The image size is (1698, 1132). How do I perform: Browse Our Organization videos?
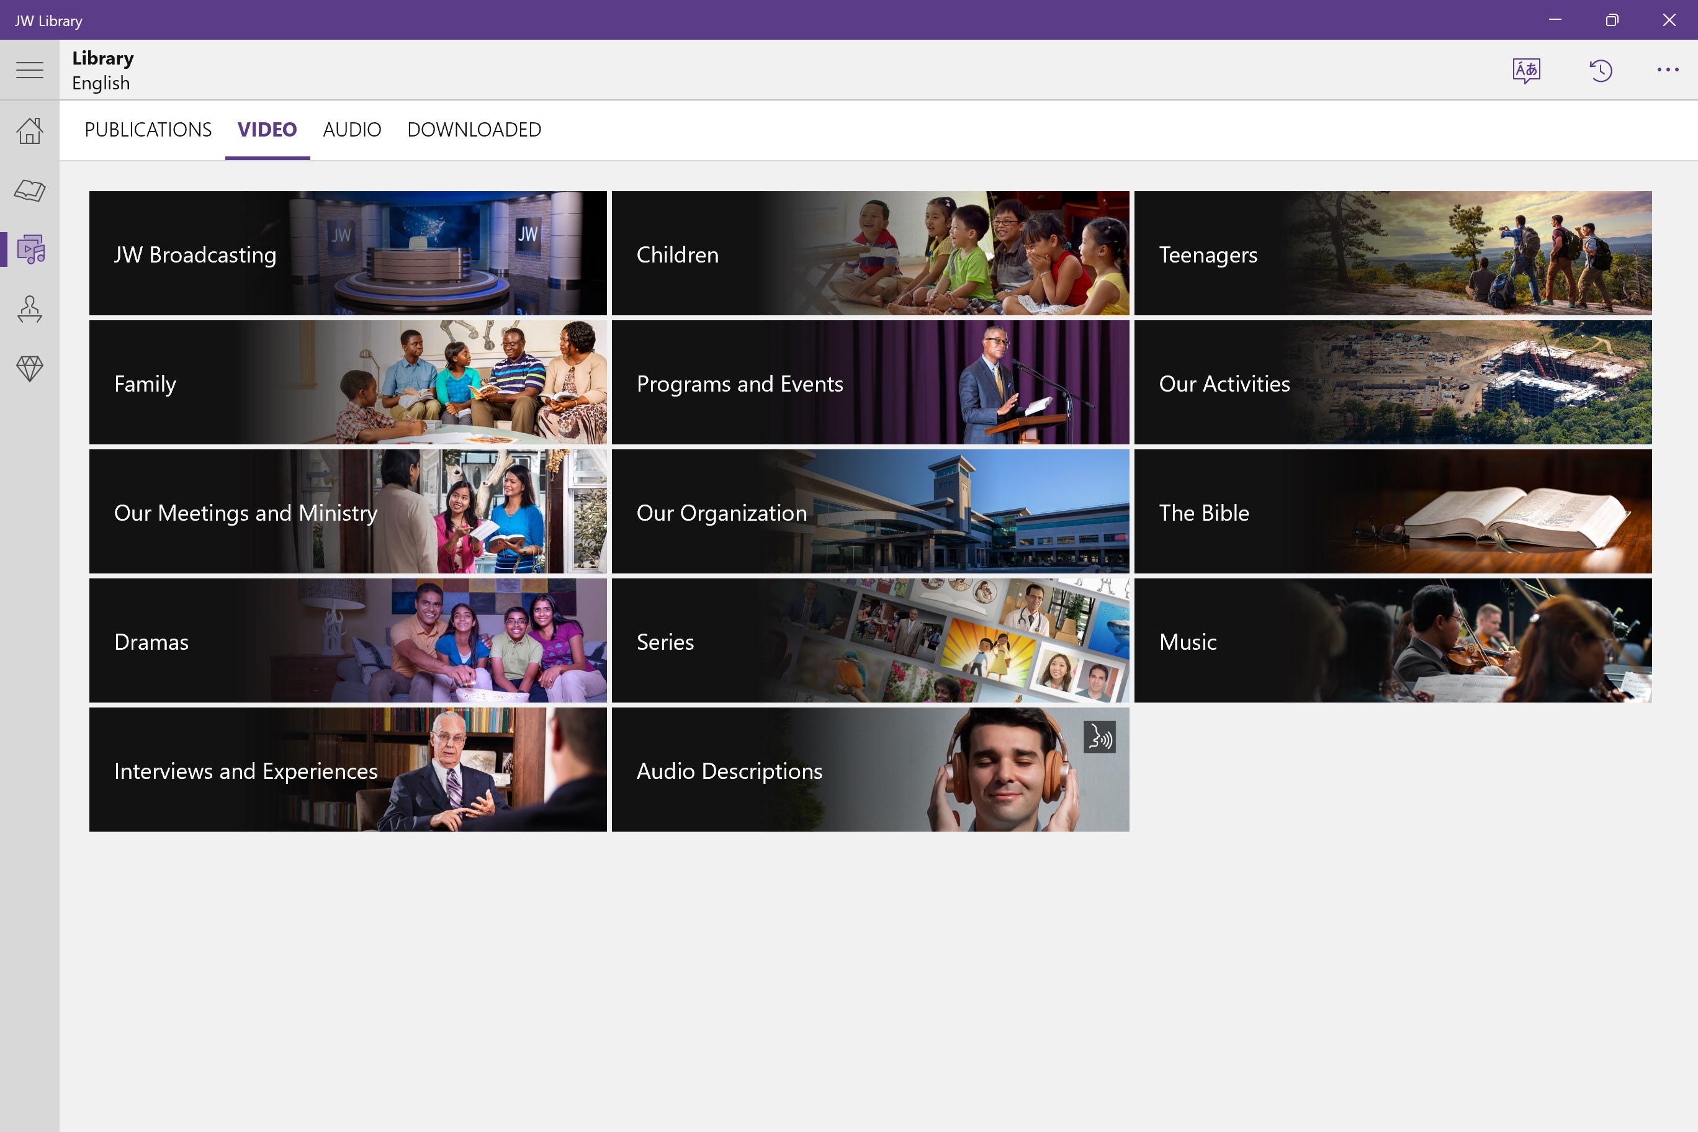pyautogui.click(x=870, y=512)
